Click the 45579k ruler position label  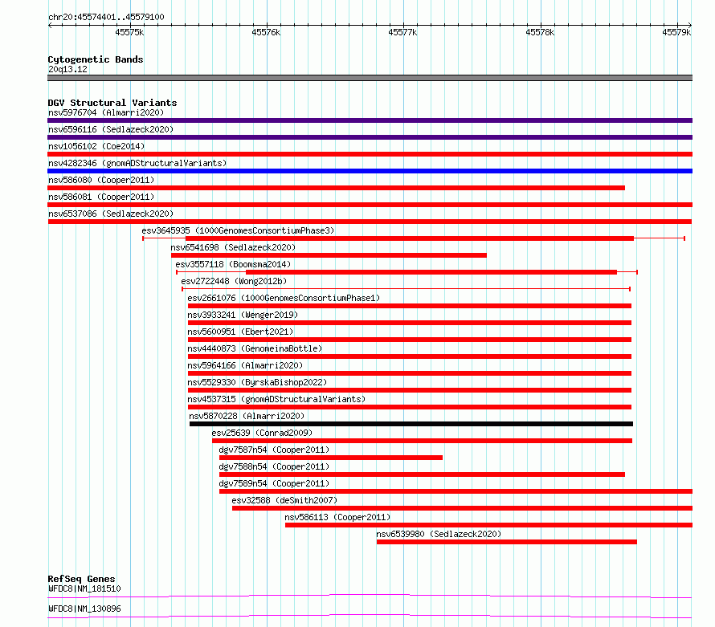pos(676,32)
